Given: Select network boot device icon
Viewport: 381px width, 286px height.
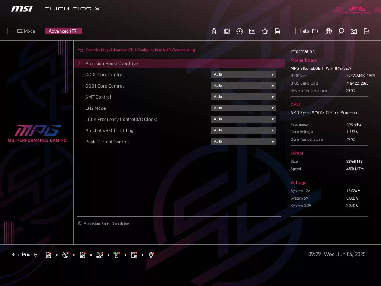Looking at the screenshot, I should point(151,255).
